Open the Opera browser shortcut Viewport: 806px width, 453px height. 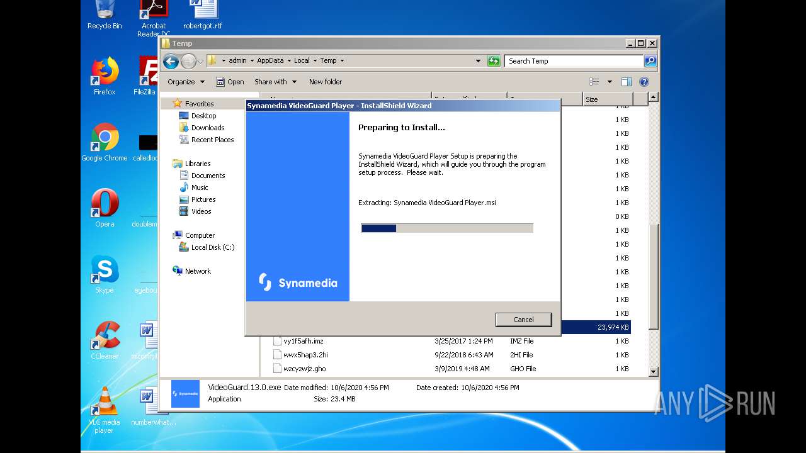105,208
